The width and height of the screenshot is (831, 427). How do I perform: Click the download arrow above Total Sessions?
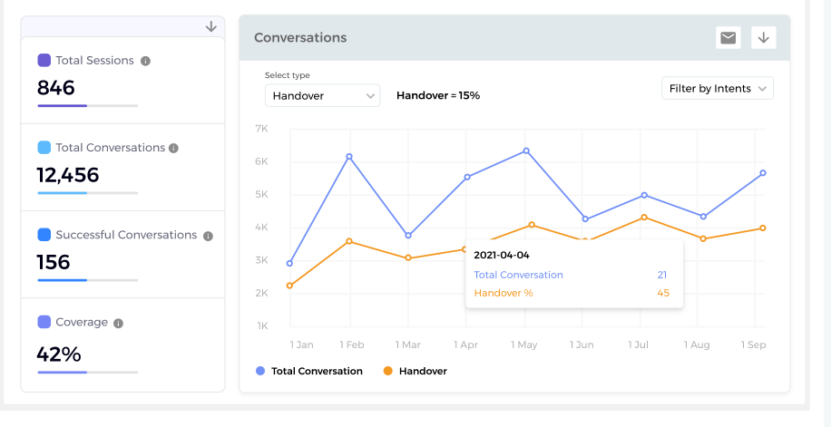click(210, 26)
